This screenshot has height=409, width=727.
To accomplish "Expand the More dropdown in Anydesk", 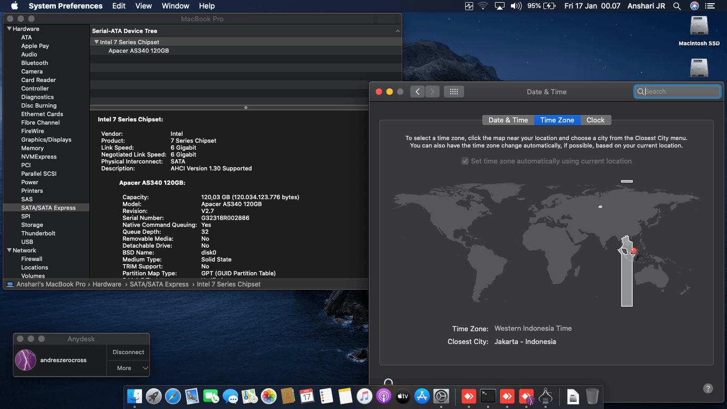I will pos(128,368).
